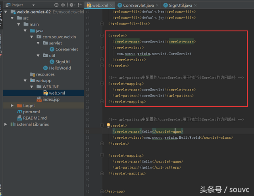Viewport: 254px width, 196px height.
Task: Switch to the CoreServlet.java tab
Action: 139,5
